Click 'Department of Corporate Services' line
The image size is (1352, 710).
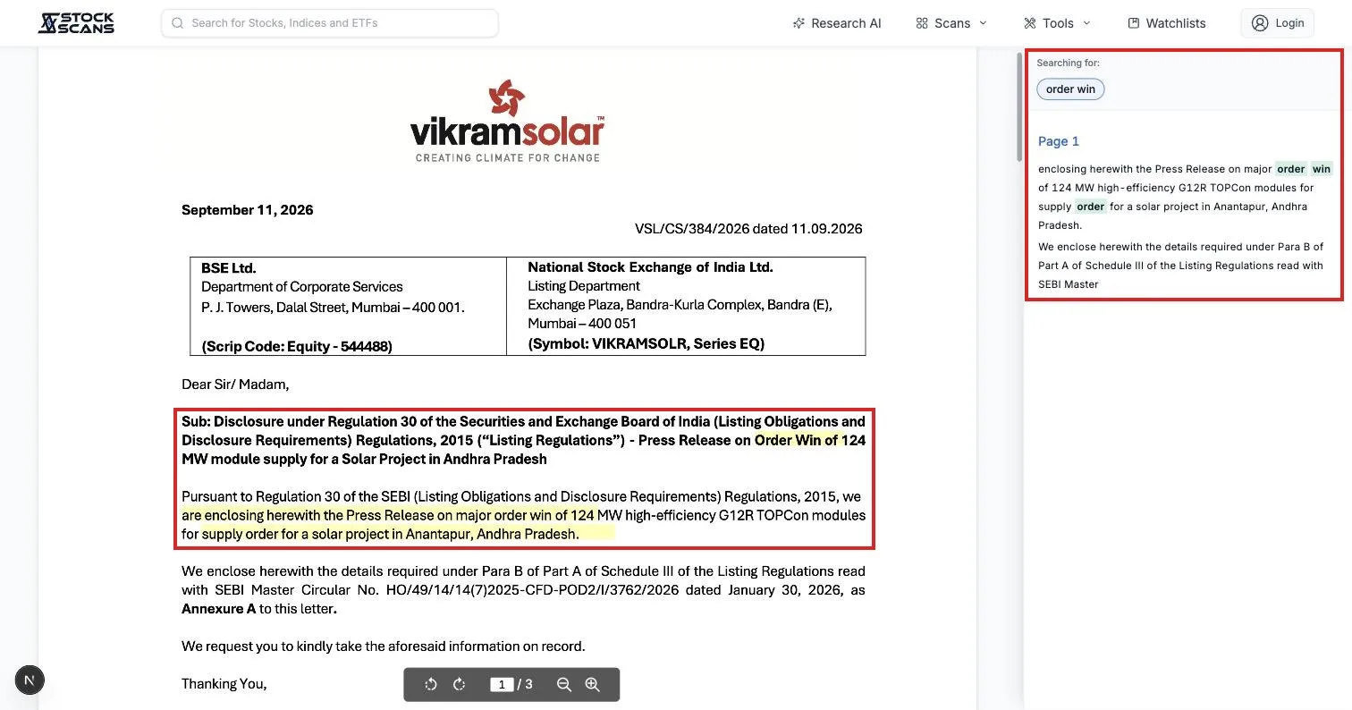(x=302, y=287)
